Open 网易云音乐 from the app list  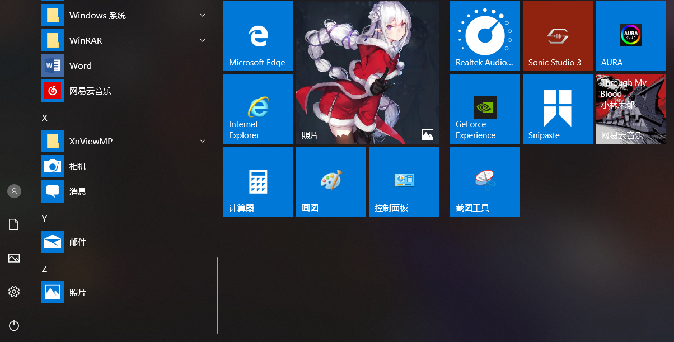point(126,91)
